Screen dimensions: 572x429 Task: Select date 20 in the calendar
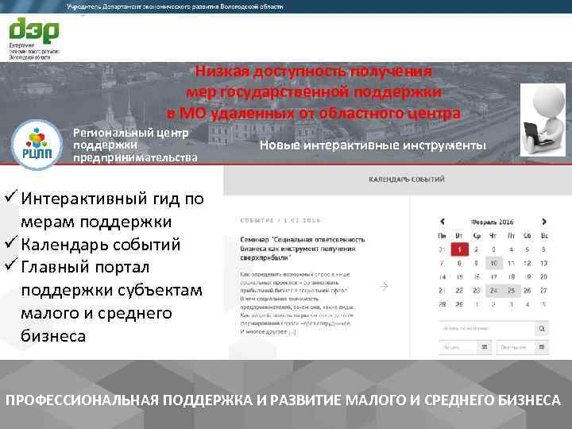tap(543, 277)
